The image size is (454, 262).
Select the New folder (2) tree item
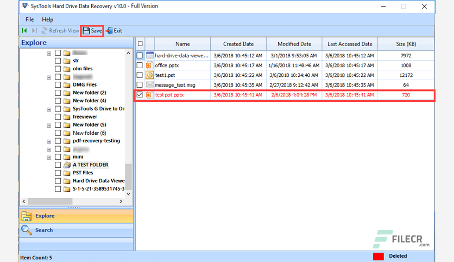point(90,93)
